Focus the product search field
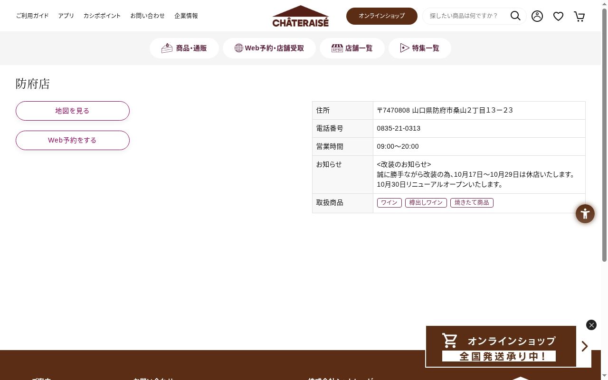608x380 pixels. pyautogui.click(x=466, y=16)
